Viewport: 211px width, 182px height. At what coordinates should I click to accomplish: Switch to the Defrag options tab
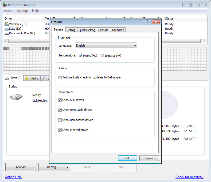tap(71, 30)
